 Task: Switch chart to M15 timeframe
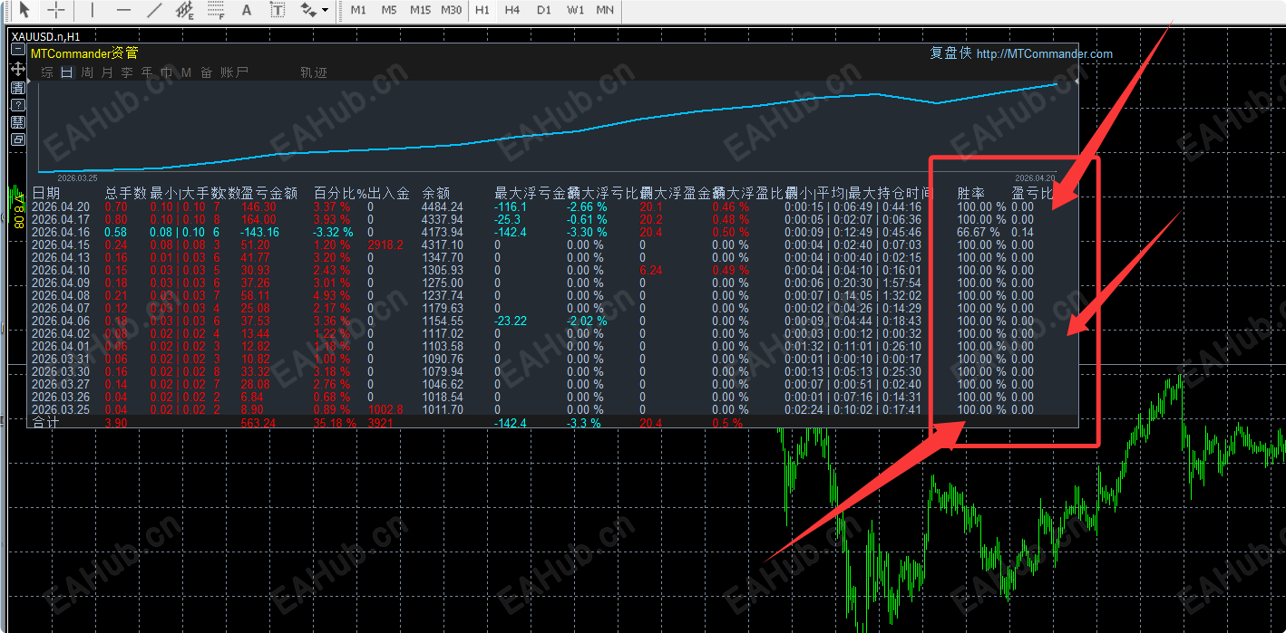click(420, 10)
